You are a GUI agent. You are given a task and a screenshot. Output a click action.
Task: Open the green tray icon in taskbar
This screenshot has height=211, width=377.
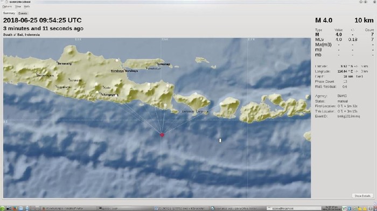point(344,209)
